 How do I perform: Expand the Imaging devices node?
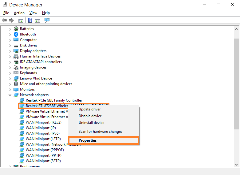pos(10,68)
